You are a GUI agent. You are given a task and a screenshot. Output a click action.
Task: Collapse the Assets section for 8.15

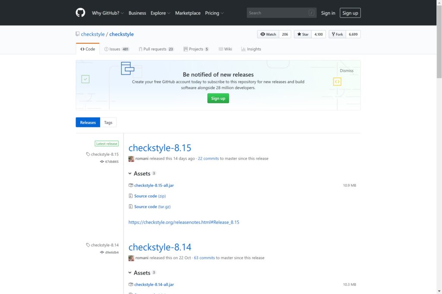(142, 173)
